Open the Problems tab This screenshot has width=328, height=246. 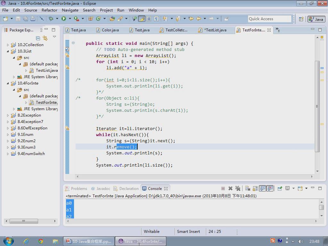point(76,188)
